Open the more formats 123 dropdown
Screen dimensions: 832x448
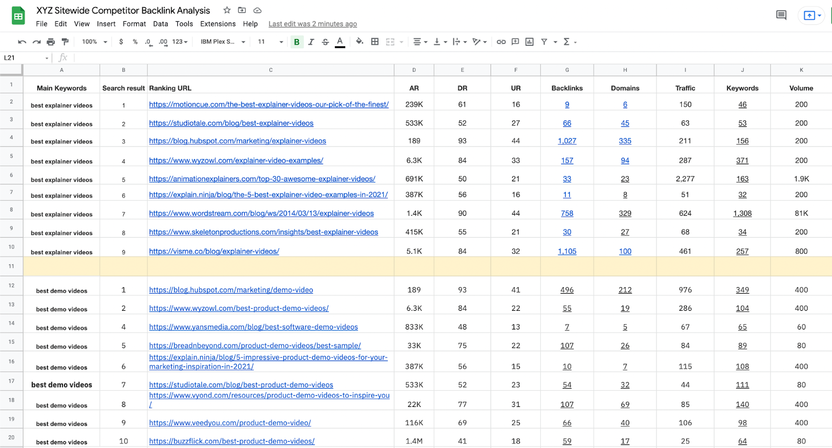[x=180, y=42]
